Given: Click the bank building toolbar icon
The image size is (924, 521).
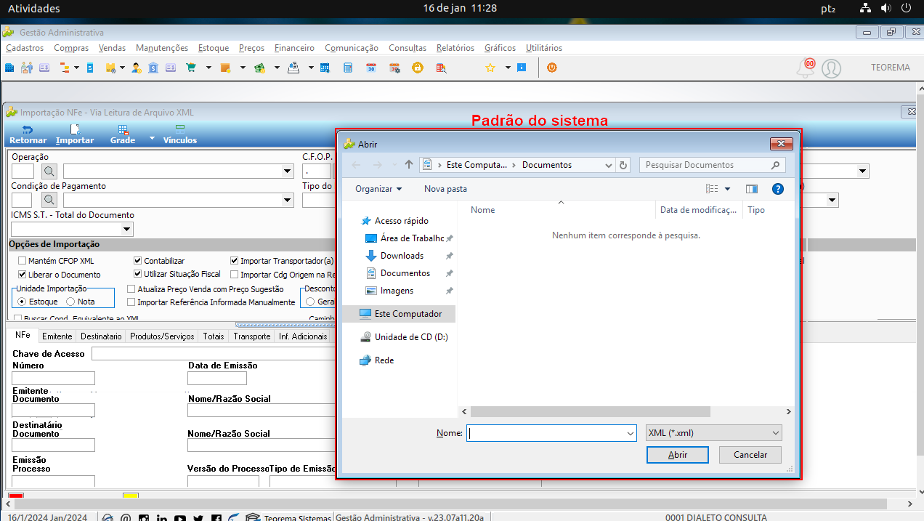Looking at the screenshot, I should pos(153,68).
